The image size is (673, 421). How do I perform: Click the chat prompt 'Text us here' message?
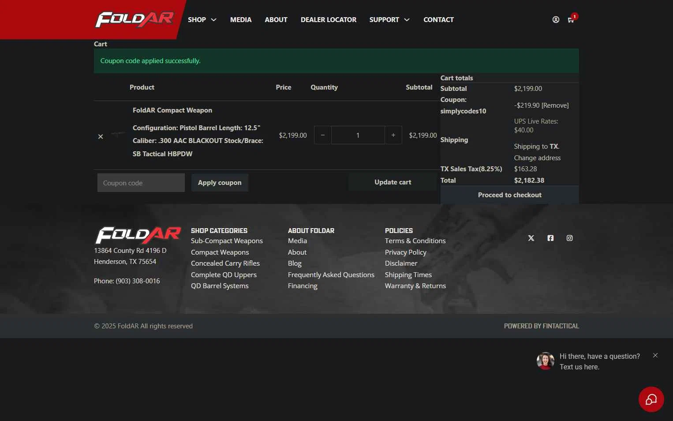580,367
